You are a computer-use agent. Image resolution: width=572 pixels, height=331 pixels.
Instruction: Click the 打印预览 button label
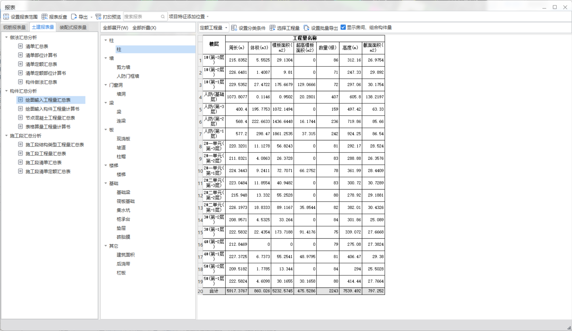[x=112, y=17]
